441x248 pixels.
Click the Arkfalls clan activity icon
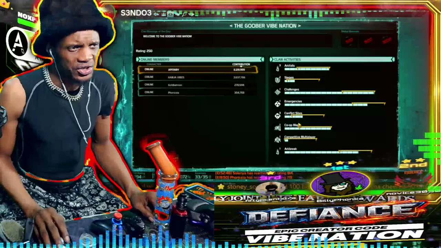pyautogui.click(x=278, y=68)
